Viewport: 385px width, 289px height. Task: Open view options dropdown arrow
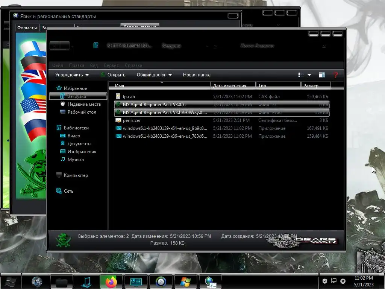(x=309, y=75)
